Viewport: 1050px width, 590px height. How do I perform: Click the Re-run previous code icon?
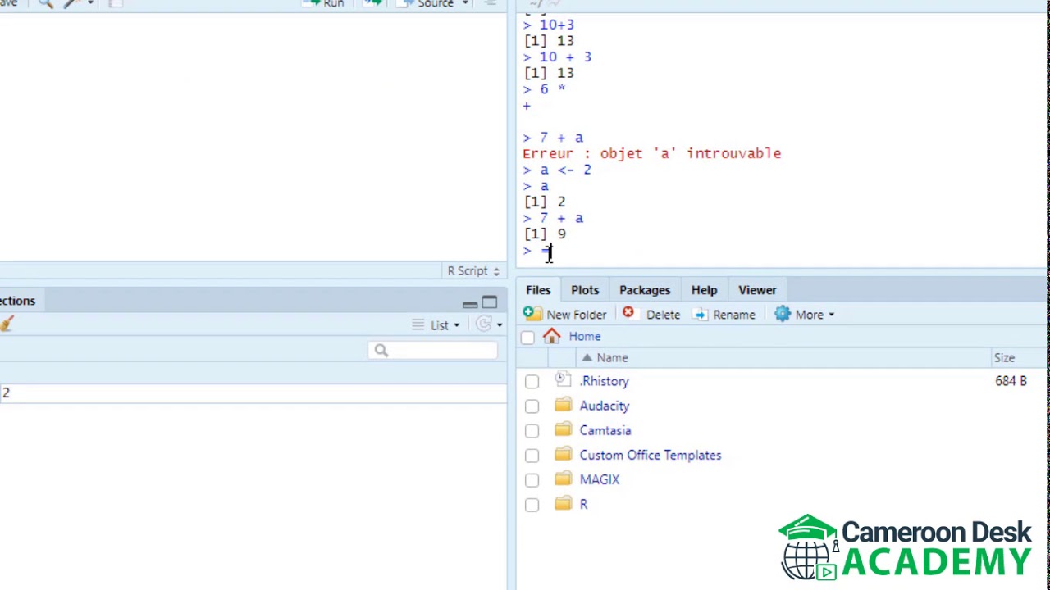point(373,3)
